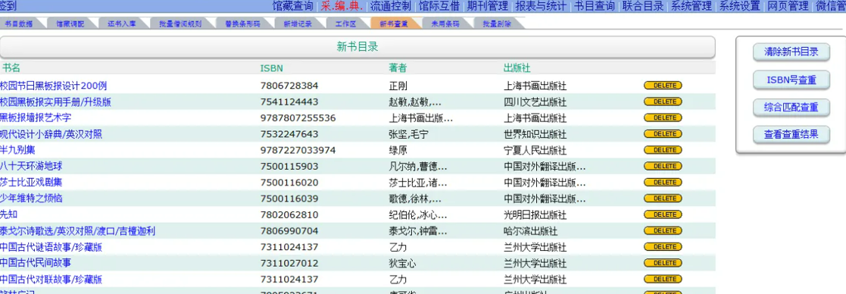
Task: Delete the 校园节日黑板报设计200例 record
Action: 663,85
